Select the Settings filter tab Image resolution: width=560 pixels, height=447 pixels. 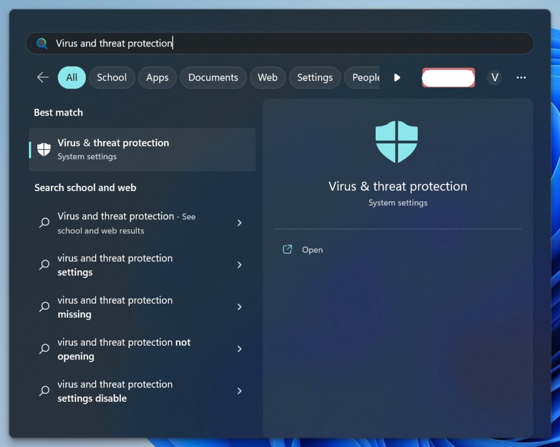[314, 78]
